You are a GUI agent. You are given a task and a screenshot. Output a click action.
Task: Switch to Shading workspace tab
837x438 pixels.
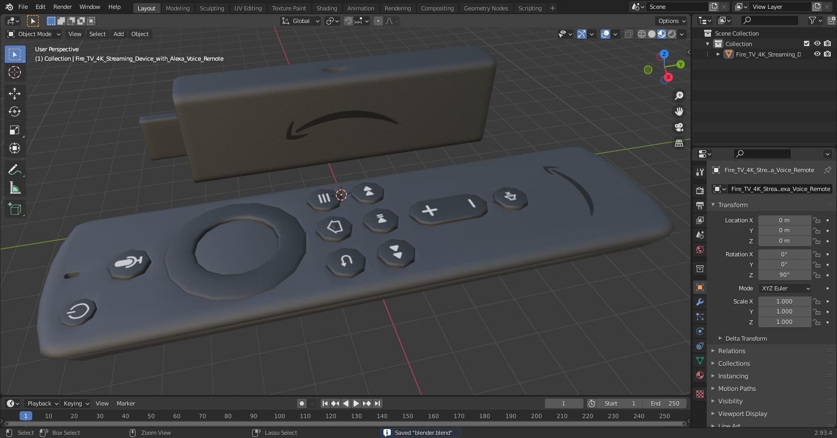point(326,8)
